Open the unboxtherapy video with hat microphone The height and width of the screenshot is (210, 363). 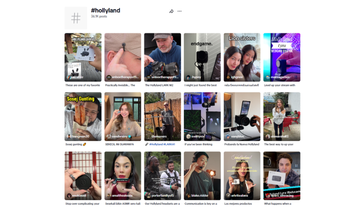pos(123,57)
